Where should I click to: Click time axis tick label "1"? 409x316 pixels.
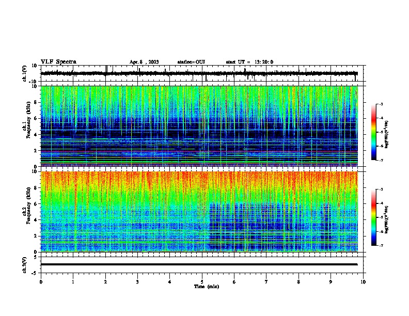coord(73,282)
